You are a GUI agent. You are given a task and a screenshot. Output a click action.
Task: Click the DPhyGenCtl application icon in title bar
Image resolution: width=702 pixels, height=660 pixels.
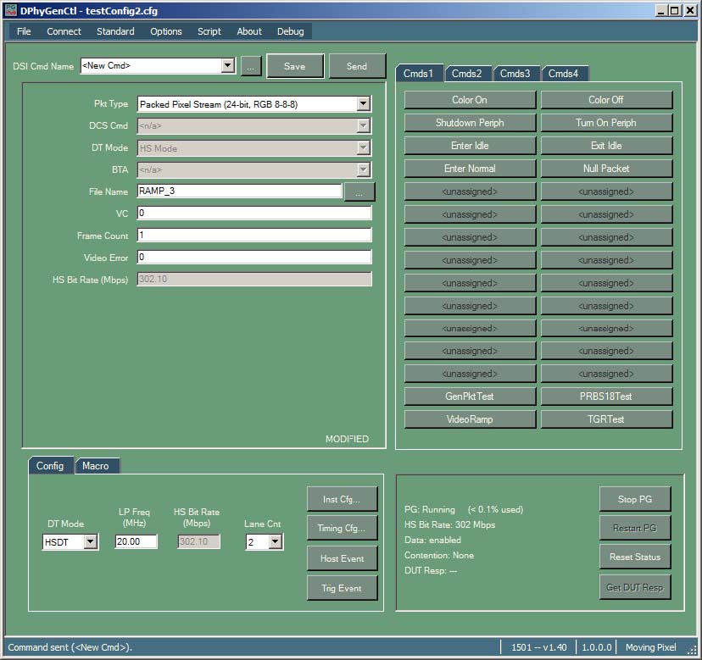tap(11, 10)
